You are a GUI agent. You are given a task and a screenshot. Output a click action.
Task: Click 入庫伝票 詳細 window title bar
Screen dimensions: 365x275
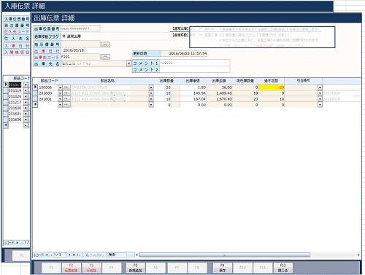pyautogui.click(x=167, y=6)
